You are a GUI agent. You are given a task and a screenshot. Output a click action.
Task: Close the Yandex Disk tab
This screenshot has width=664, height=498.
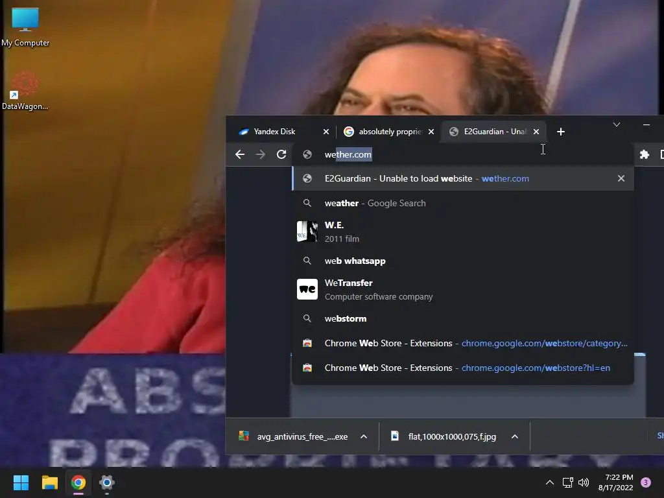click(326, 132)
